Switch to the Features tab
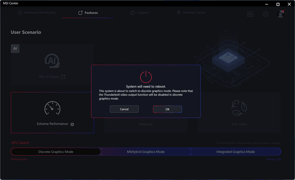The width and height of the screenshot is (295, 180). pos(88,12)
